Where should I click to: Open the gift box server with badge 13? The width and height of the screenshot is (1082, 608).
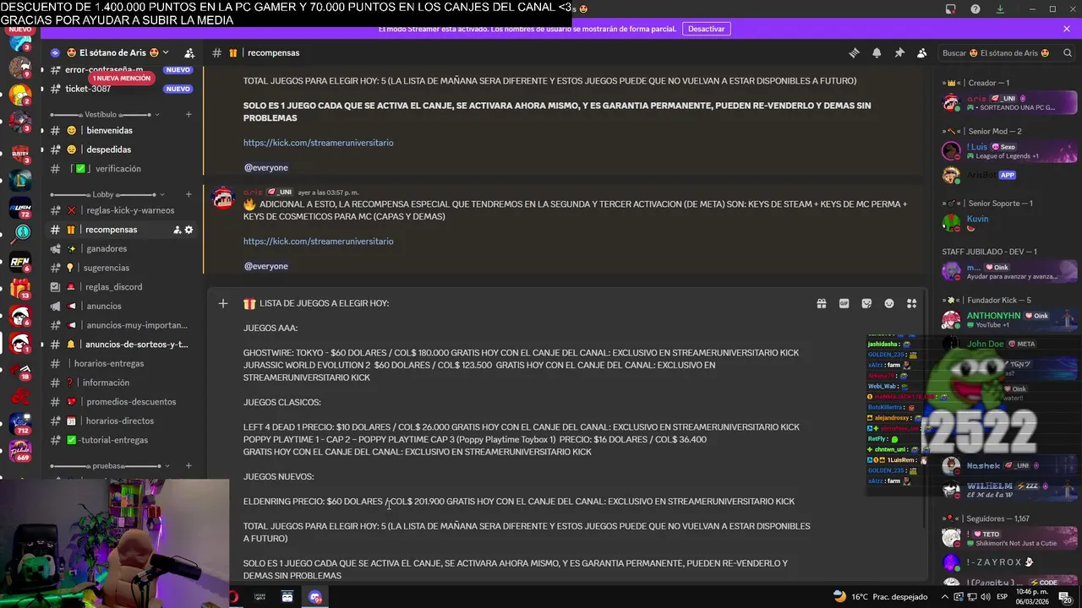(20, 288)
